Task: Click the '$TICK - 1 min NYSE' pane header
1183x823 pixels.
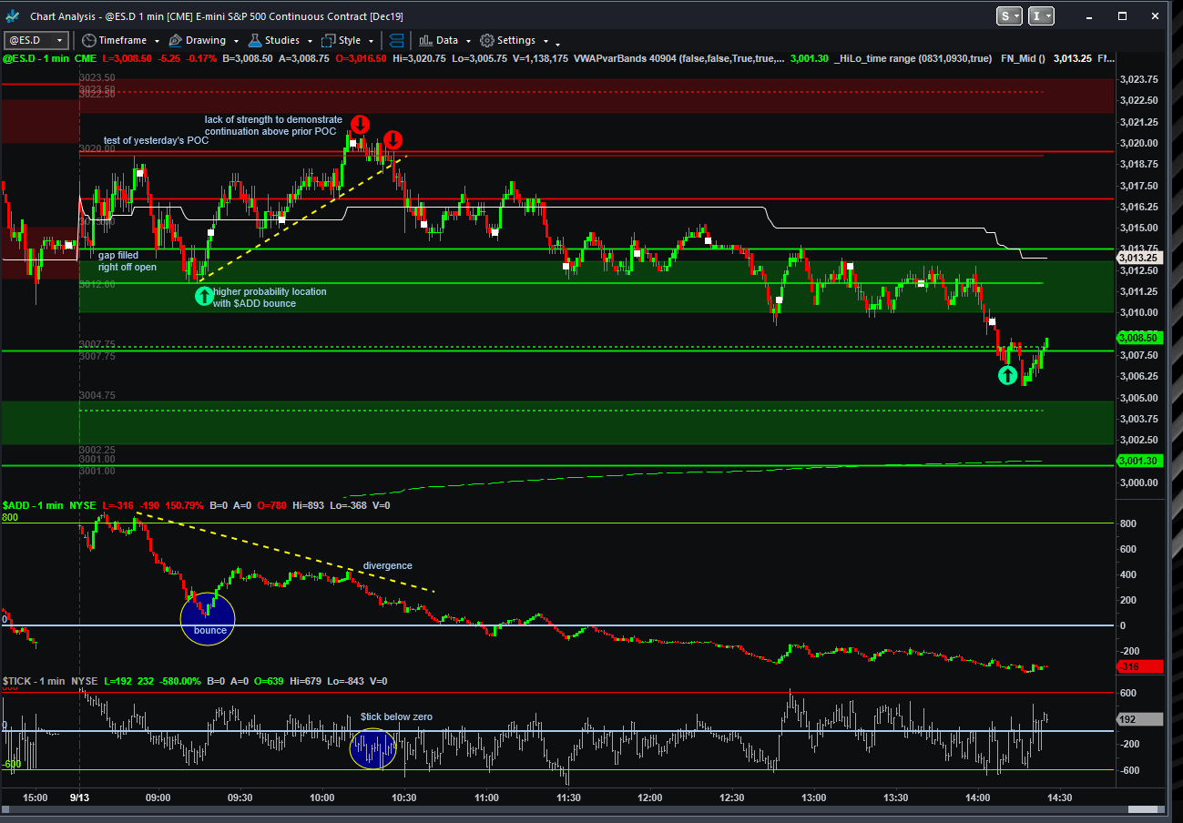Action: 49,681
